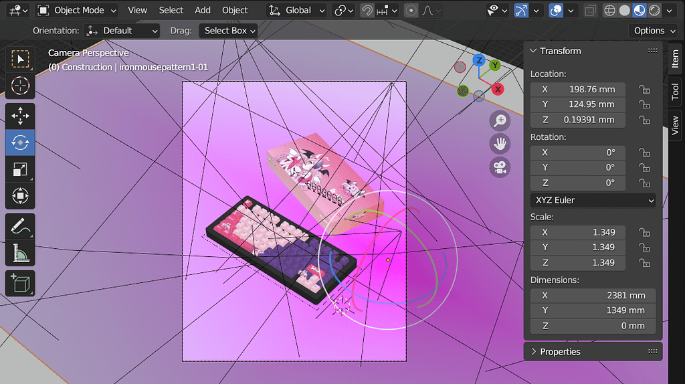Toggle camera view with the camera icon
Image resolution: width=685 pixels, height=384 pixels.
[x=500, y=167]
